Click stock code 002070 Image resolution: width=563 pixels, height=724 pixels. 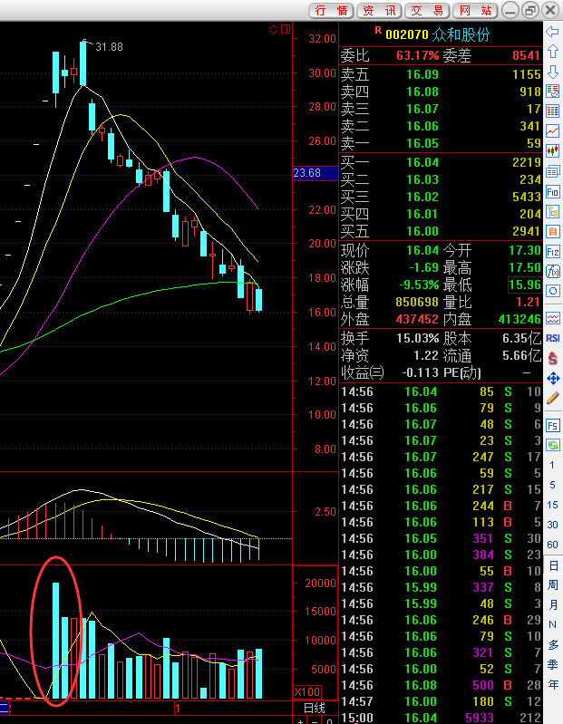pos(407,34)
